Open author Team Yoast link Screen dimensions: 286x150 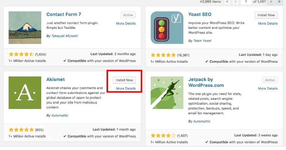[x=202, y=41]
